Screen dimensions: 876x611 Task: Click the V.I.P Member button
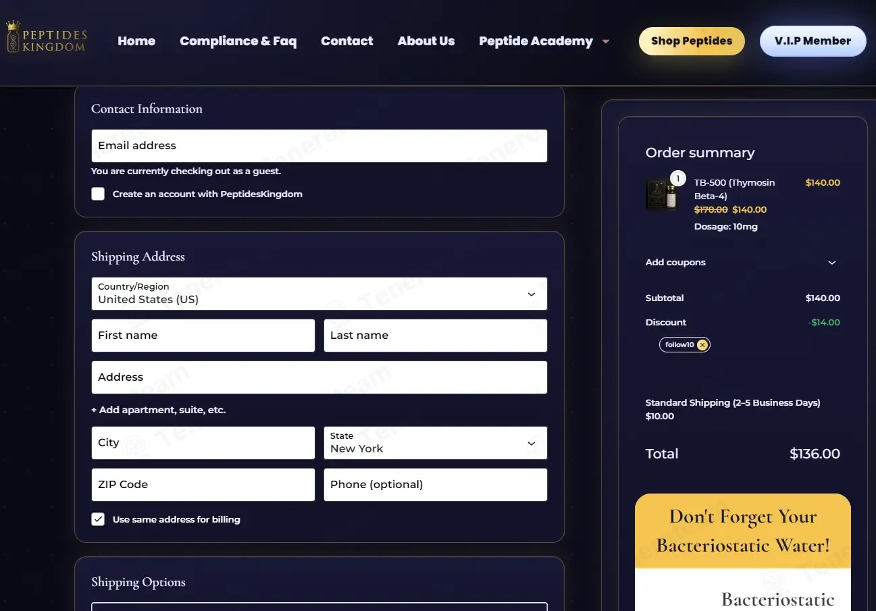[x=813, y=41]
